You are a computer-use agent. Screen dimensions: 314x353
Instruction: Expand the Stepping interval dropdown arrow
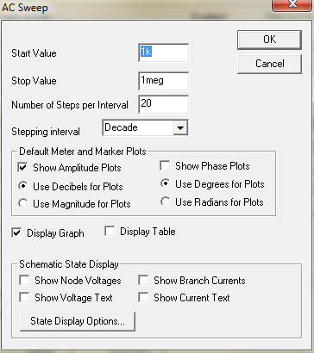180,127
